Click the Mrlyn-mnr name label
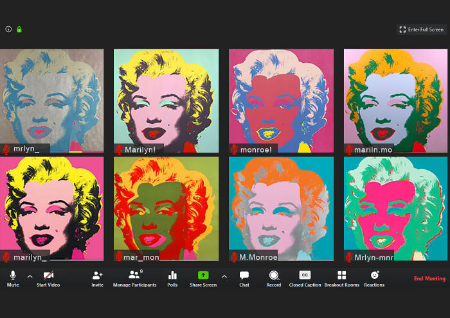The image size is (450, 318). [373, 258]
